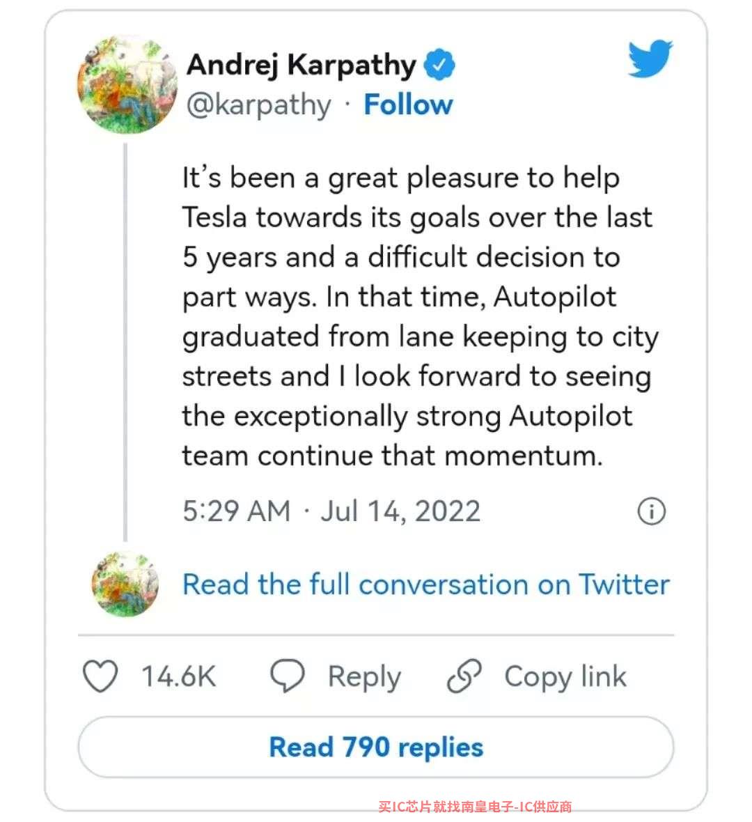The width and height of the screenshot is (752, 822).
Task: Click the small avatar beside conversation link
Action: tap(125, 584)
